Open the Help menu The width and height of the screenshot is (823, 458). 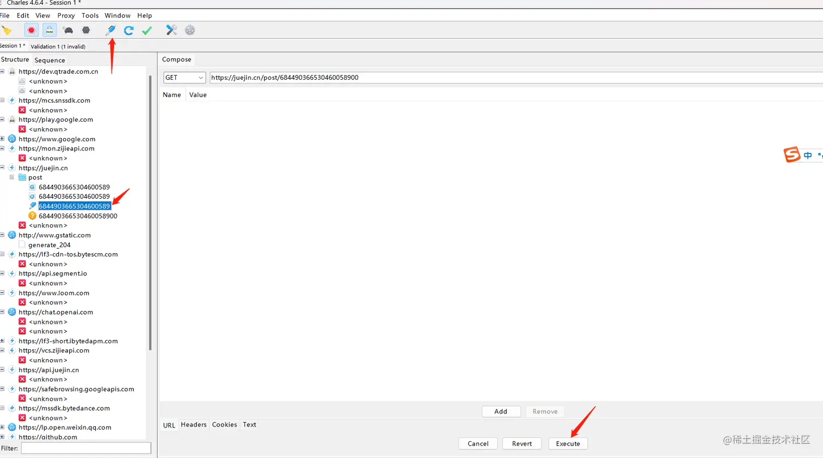(x=145, y=15)
